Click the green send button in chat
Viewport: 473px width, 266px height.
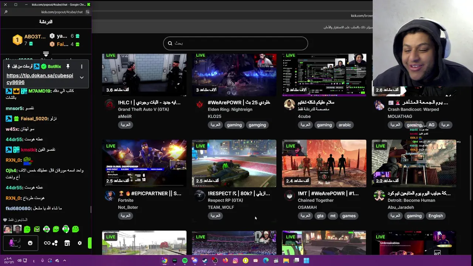point(90,243)
